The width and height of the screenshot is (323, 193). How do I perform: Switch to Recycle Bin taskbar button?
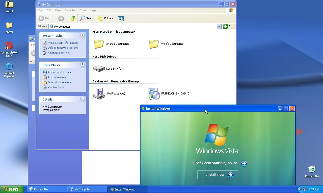[x=46, y=189]
